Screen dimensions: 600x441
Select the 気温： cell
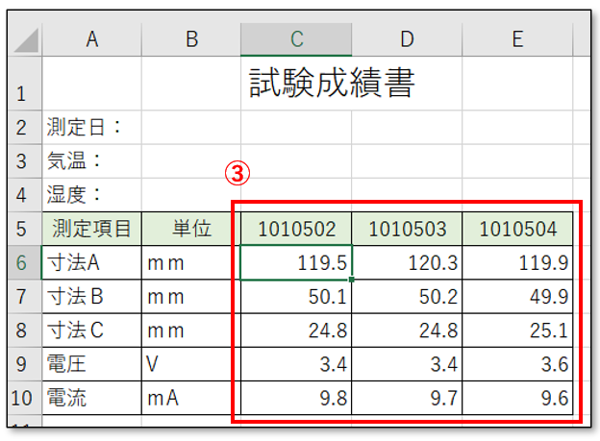[x=92, y=160]
